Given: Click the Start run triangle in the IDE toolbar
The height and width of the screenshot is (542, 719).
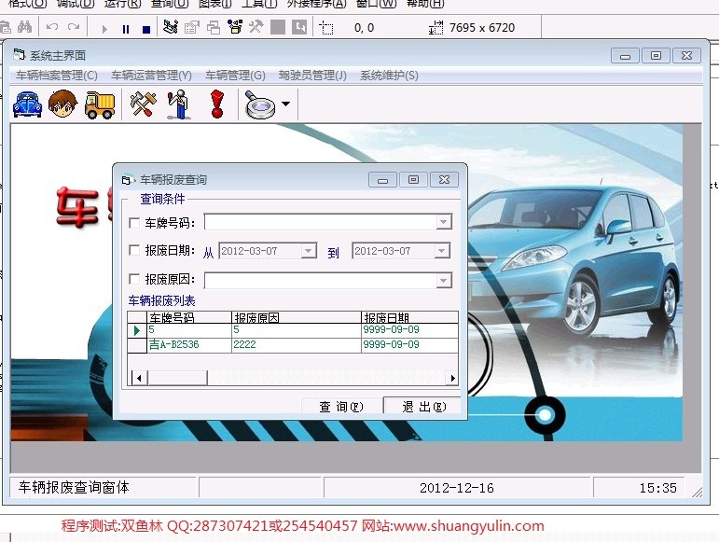Looking at the screenshot, I should pos(104,29).
